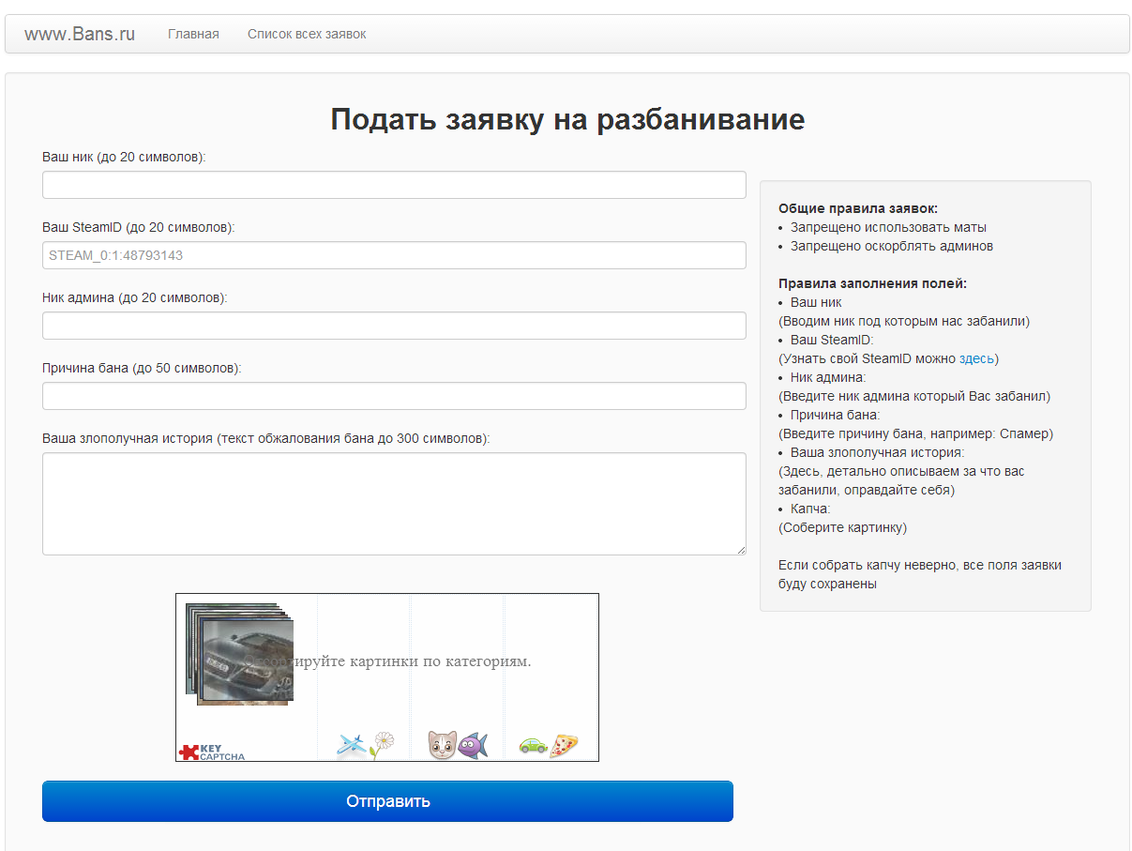Open Список всех заявок page
This screenshot has width=1132, height=851.
(307, 34)
